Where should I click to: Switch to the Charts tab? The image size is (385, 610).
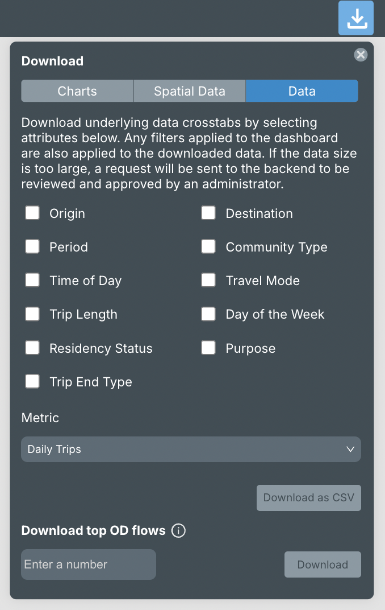coord(77,91)
